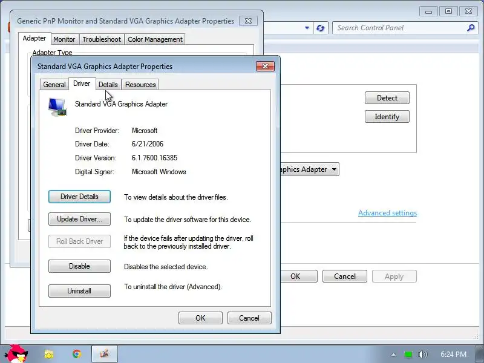Confirm with OK in VGA Adapter Properties
The width and height of the screenshot is (484, 363).
[x=200, y=318]
